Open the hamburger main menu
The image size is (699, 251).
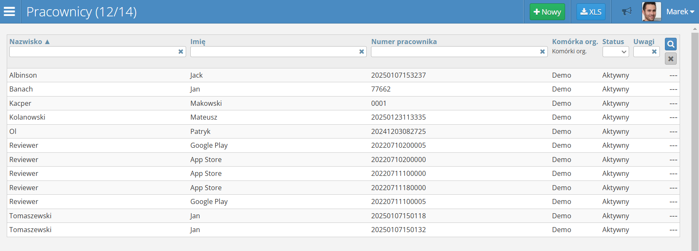coord(9,11)
